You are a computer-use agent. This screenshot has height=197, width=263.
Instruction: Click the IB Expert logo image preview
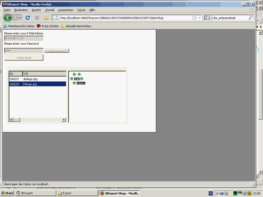[x=78, y=79]
